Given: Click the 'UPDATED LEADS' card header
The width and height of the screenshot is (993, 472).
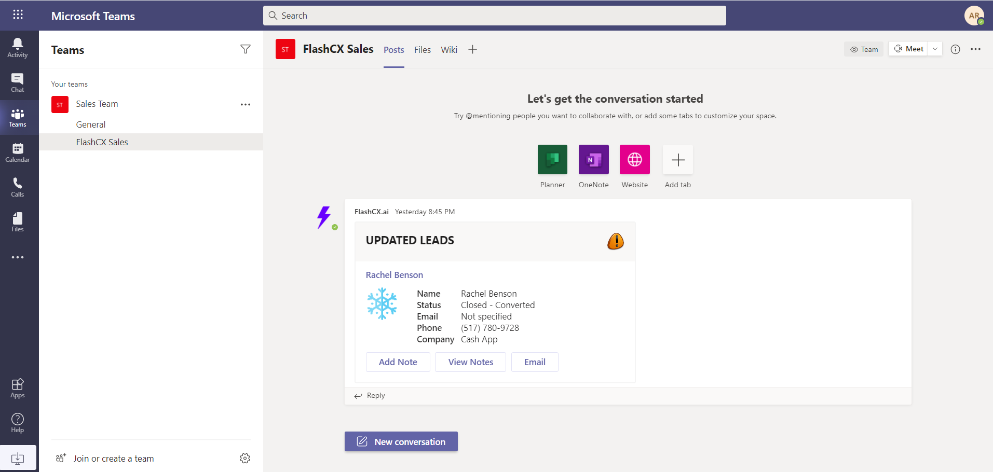Looking at the screenshot, I should [410, 240].
